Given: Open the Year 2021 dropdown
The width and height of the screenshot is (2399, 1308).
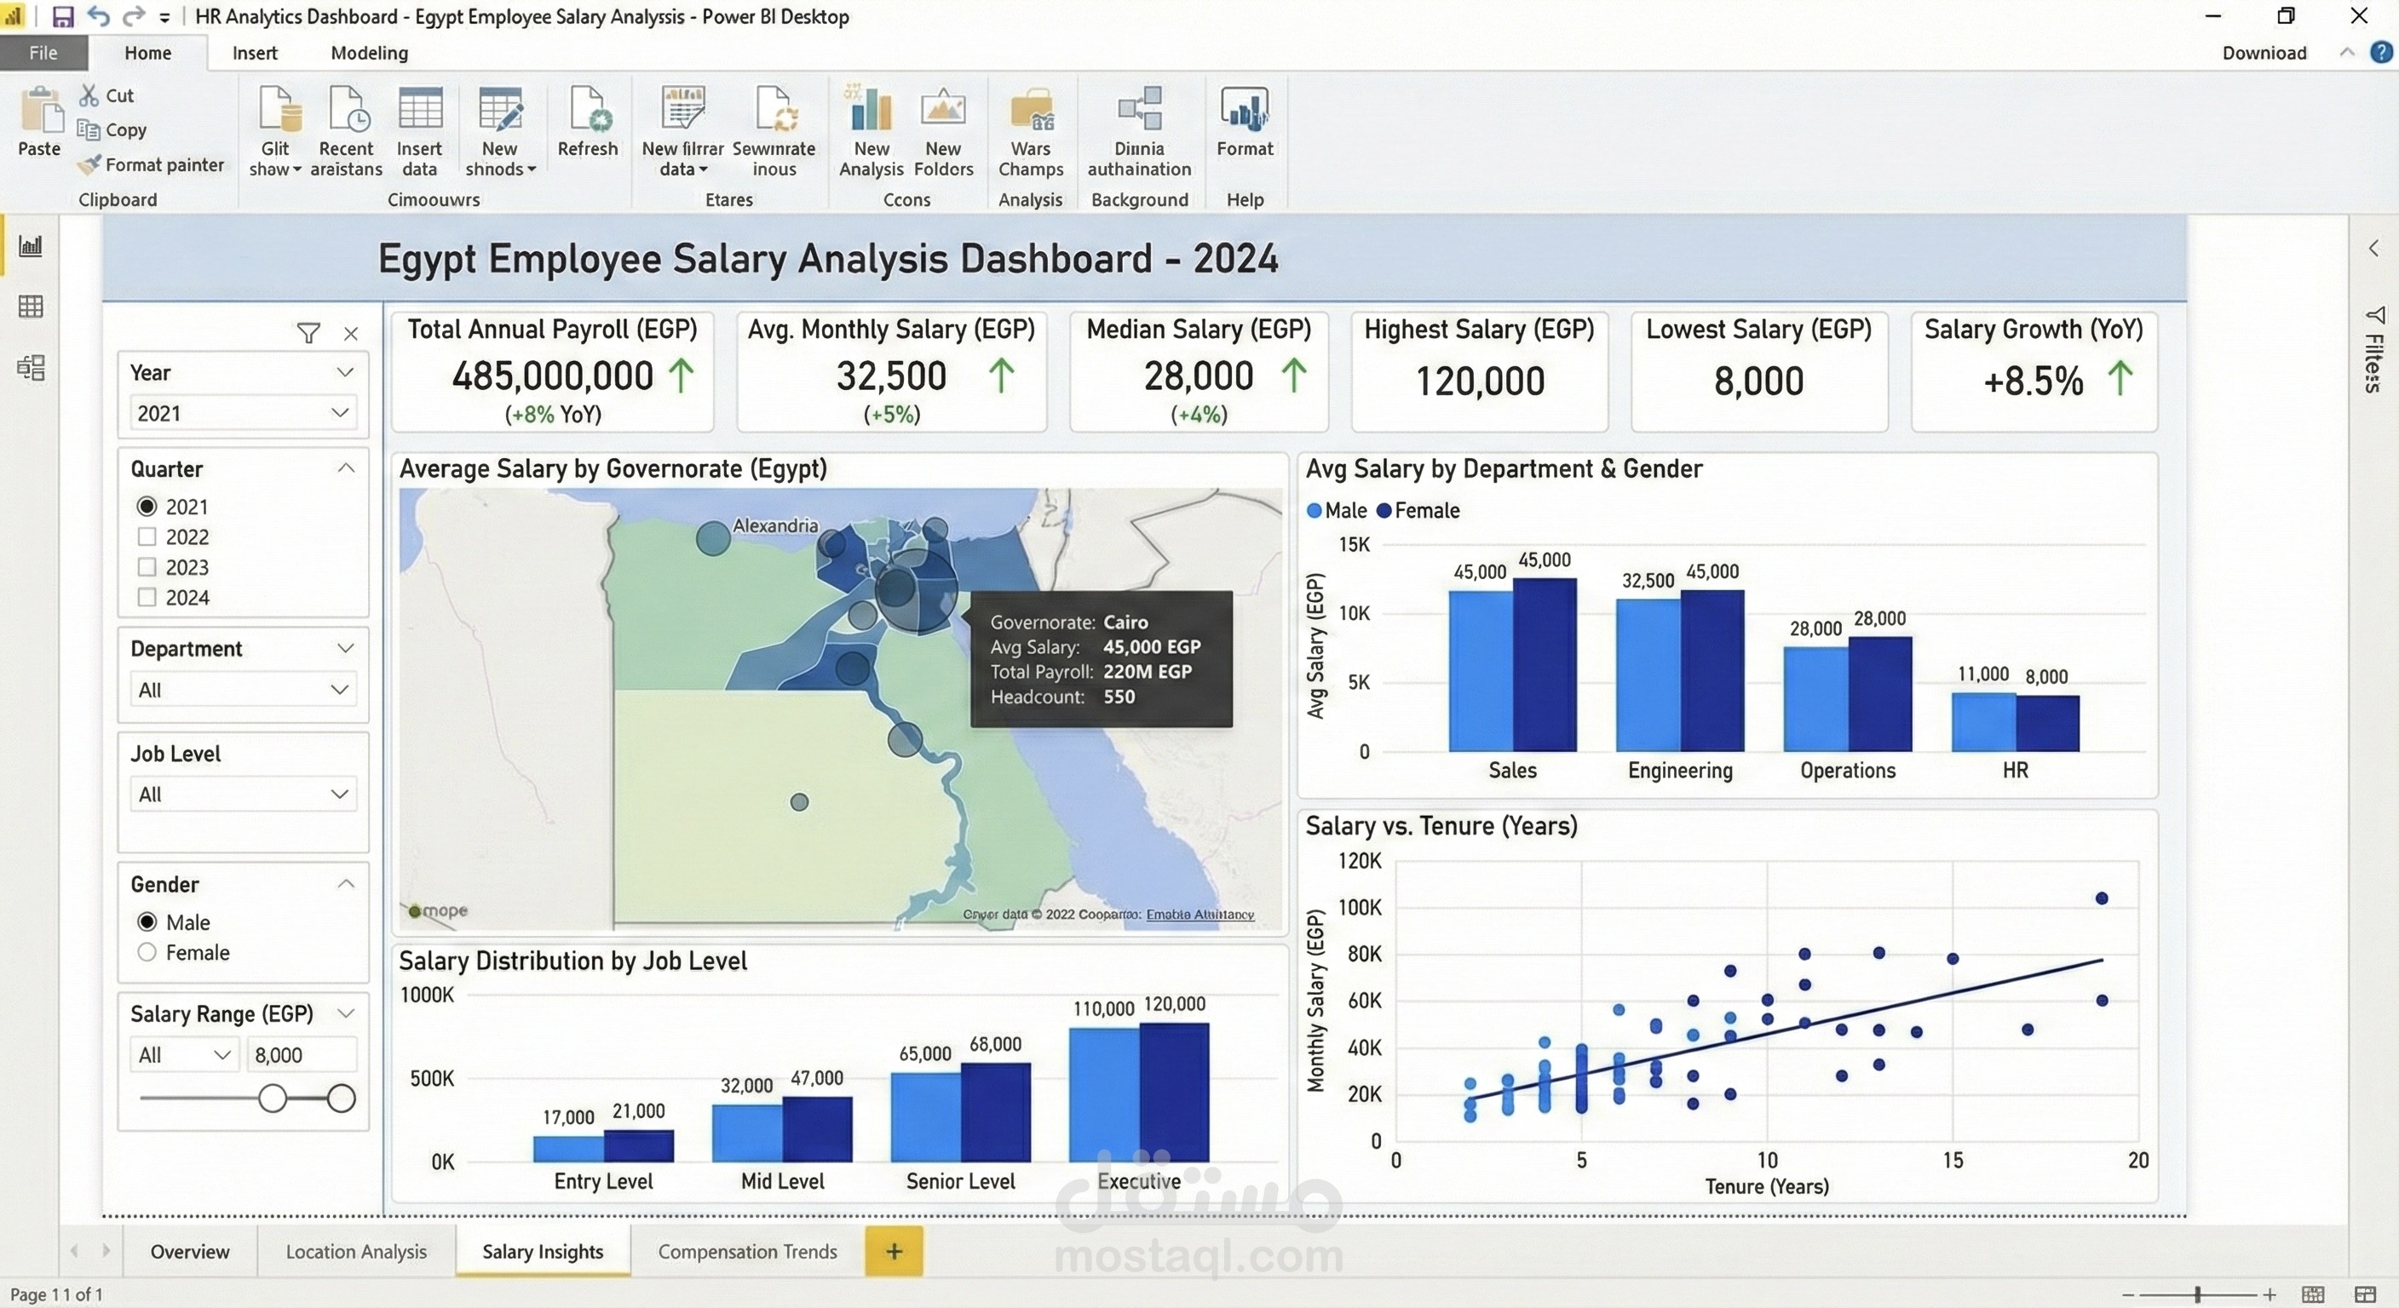Looking at the screenshot, I should point(243,412).
